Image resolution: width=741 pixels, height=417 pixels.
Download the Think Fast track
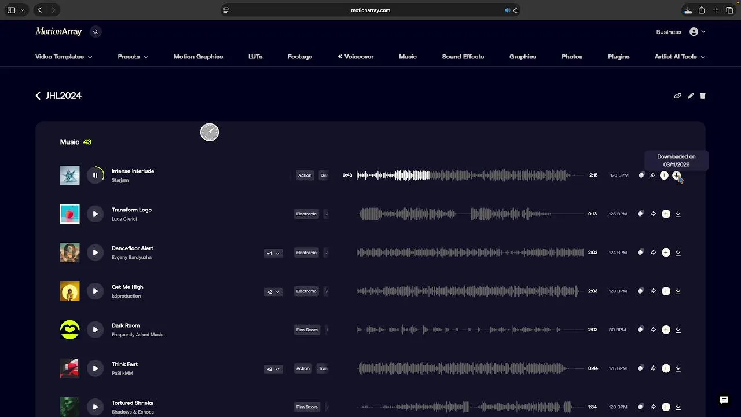678,368
